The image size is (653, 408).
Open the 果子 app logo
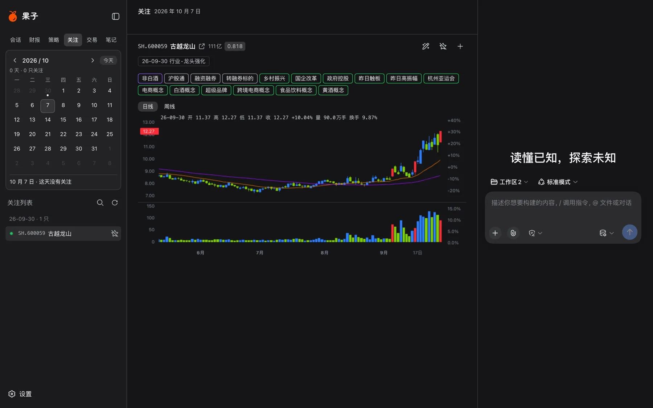pos(13,16)
